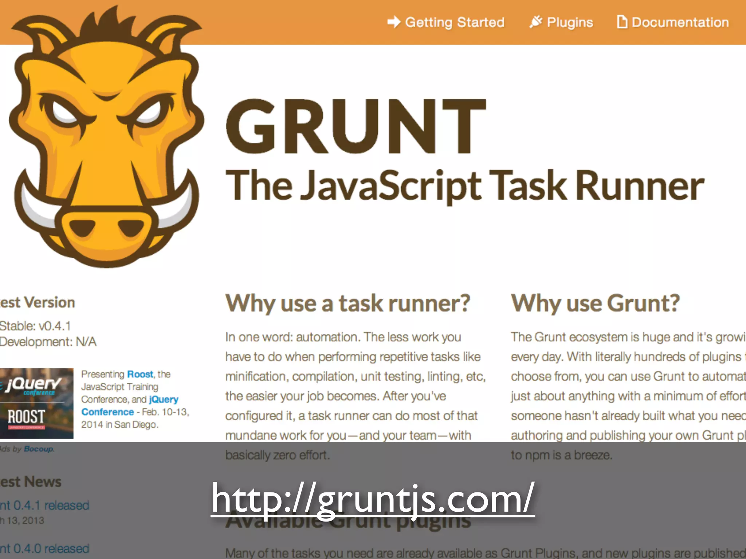746x559 pixels.
Task: Open the Roost link in ad
Action: (x=140, y=374)
